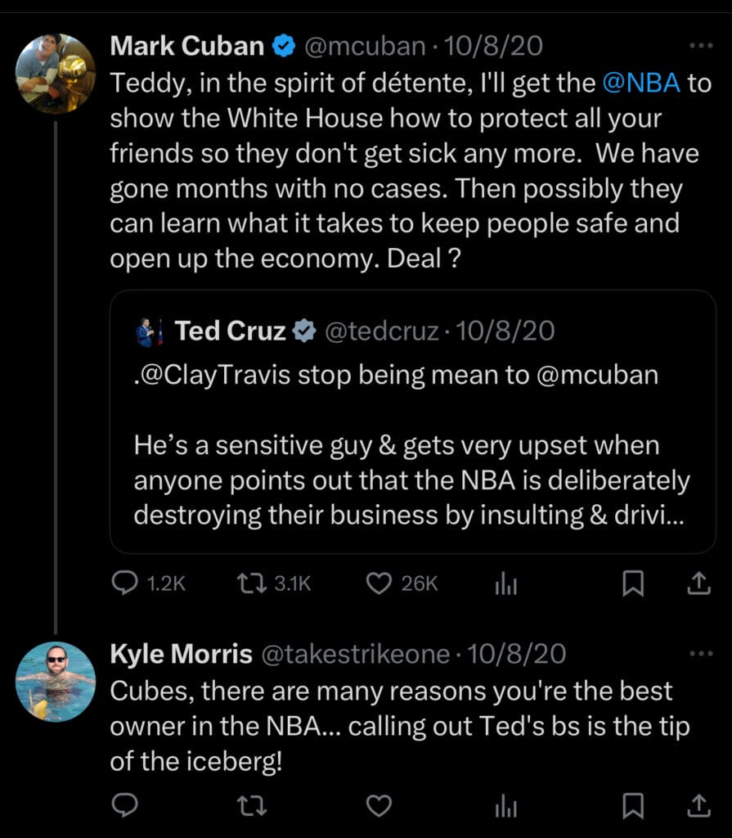Share Kyle Morris's reply
The image size is (732, 838).
(697, 806)
